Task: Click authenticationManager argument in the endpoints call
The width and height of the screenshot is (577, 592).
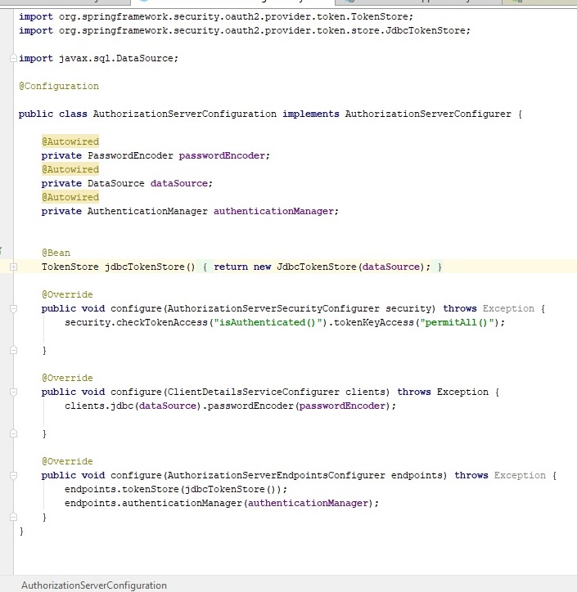Action: 308,503
